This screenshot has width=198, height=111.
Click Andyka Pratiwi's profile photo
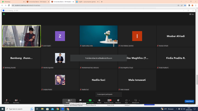[x=60, y=80]
